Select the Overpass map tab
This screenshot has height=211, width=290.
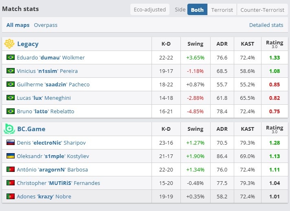(x=46, y=25)
